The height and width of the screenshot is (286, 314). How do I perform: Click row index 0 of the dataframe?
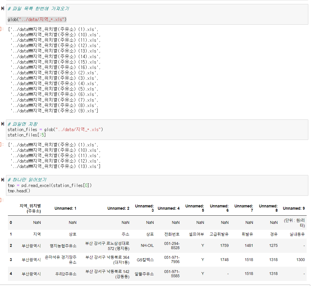[11, 222]
